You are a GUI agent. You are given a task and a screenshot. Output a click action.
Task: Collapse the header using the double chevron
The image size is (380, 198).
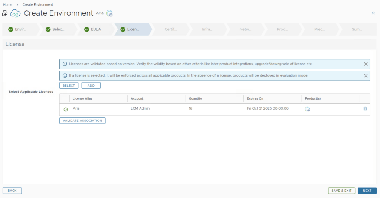tap(373, 13)
